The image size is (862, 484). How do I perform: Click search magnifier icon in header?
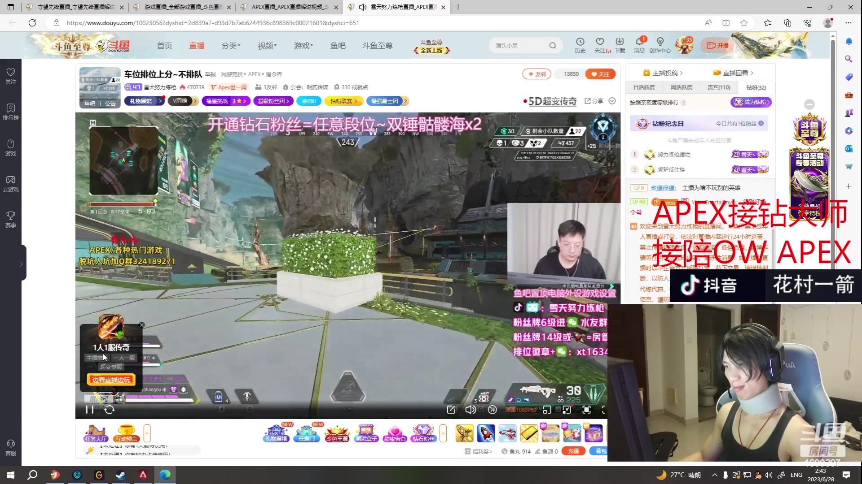pyautogui.click(x=553, y=45)
